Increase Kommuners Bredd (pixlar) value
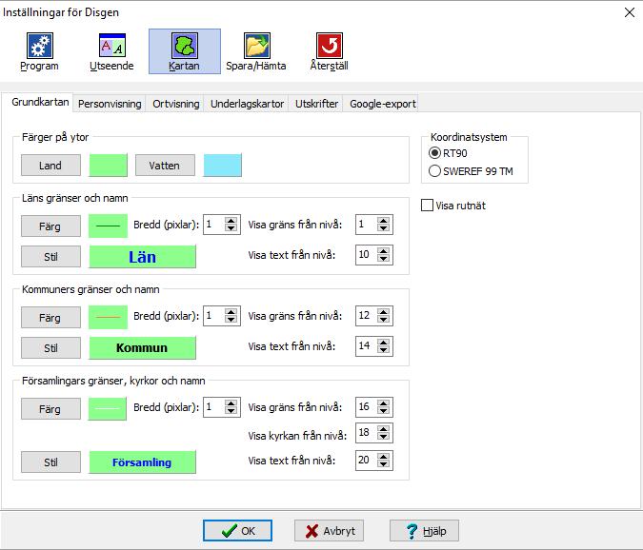Viewport: 643px width, 550px height. 231,312
